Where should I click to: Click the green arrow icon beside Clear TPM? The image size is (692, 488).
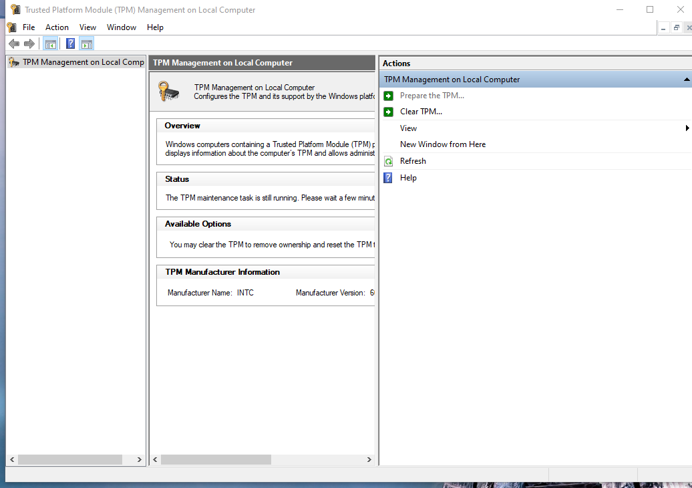pos(388,112)
